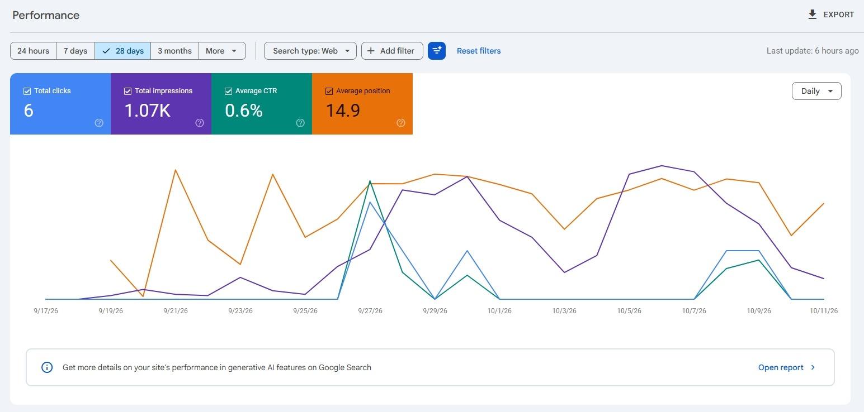Click the Last update: 6 hours ago text
Viewport: 864px width, 412px height.
coord(813,51)
